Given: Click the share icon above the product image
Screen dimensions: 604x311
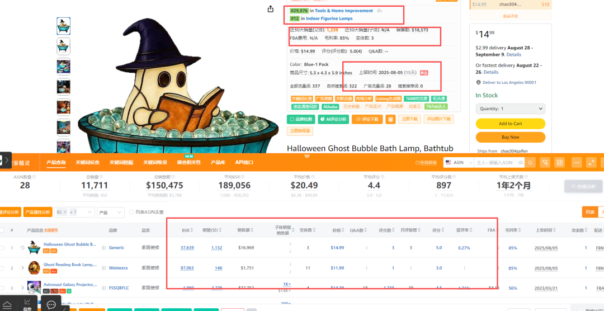Looking at the screenshot, I should tap(271, 9).
